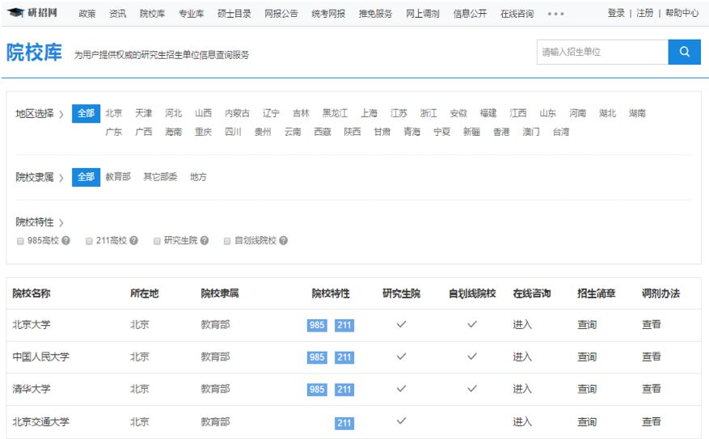Click help icon beside 自划线院校

pyautogui.click(x=284, y=241)
